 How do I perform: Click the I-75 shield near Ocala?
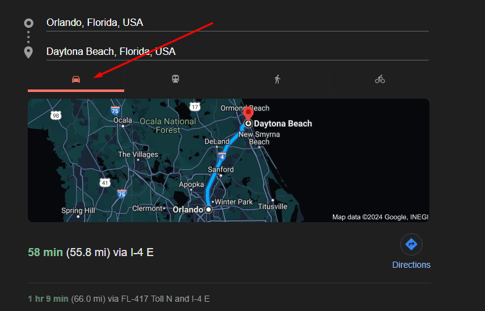click(x=116, y=110)
